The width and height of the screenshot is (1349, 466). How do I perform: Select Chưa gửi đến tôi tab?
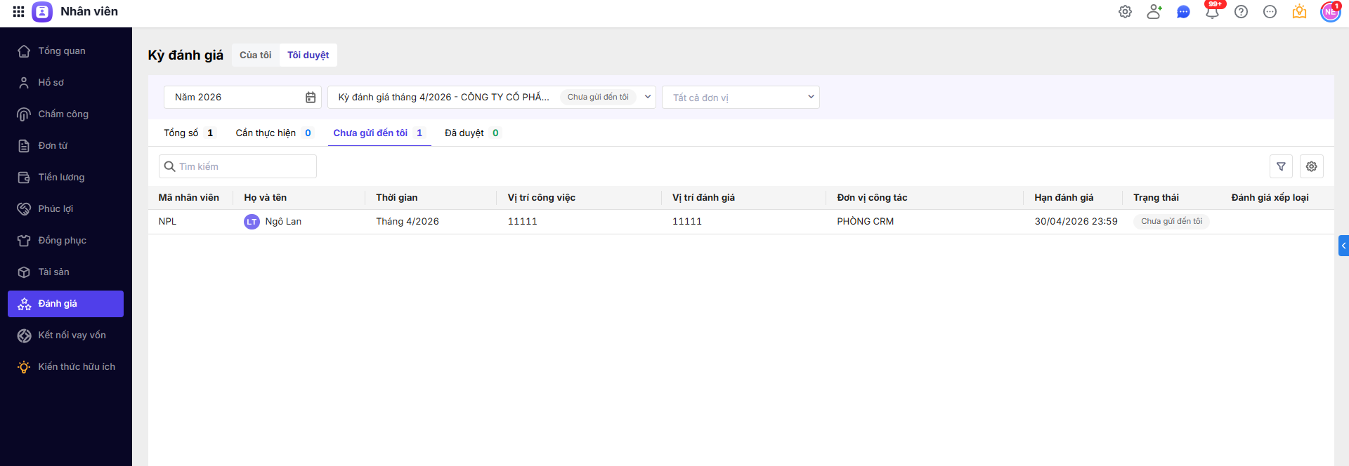(378, 133)
